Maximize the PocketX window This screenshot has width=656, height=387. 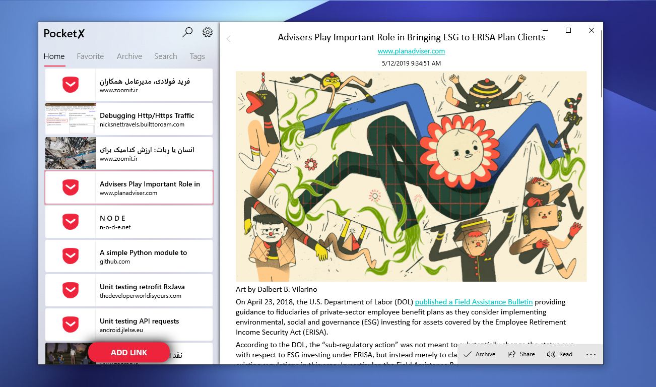(x=568, y=30)
